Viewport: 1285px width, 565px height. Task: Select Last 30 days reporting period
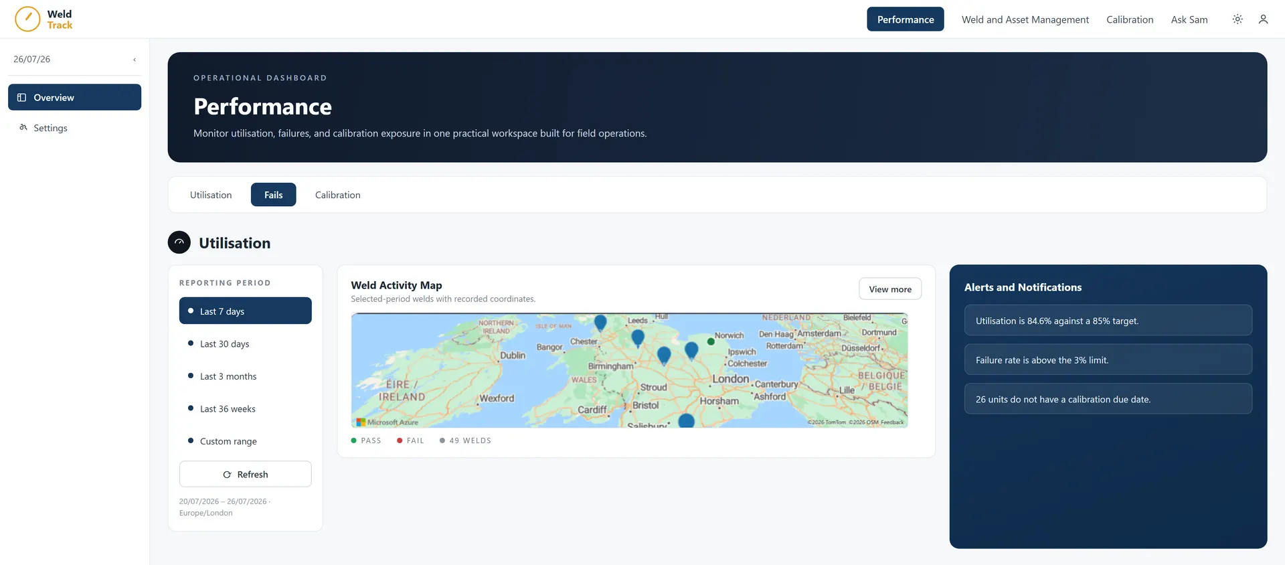tap(245, 343)
